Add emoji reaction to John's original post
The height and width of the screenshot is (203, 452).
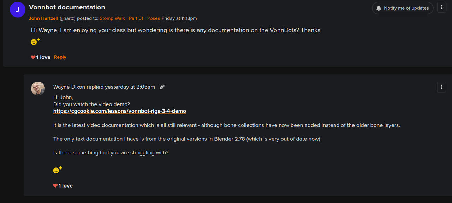point(35,42)
